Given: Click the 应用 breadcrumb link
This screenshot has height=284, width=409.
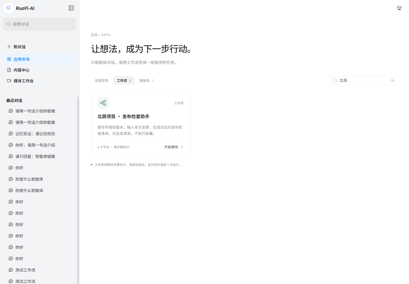Looking at the screenshot, I should click(94, 35).
